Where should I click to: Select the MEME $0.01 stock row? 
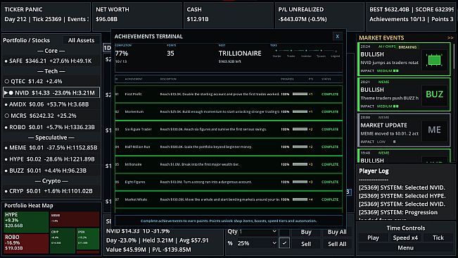(51, 148)
